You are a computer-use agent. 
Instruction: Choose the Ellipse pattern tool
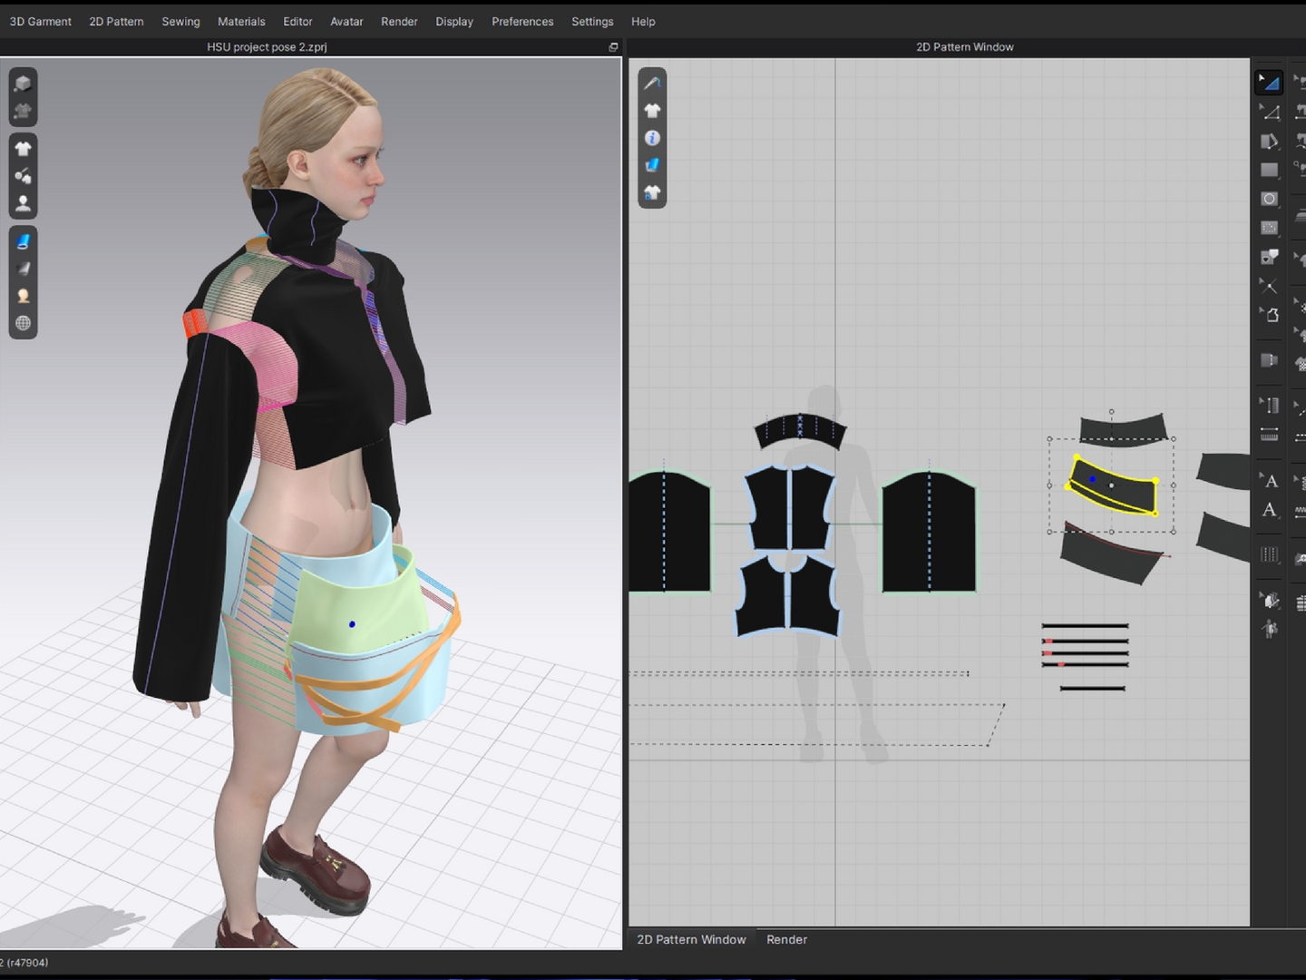click(x=1269, y=199)
